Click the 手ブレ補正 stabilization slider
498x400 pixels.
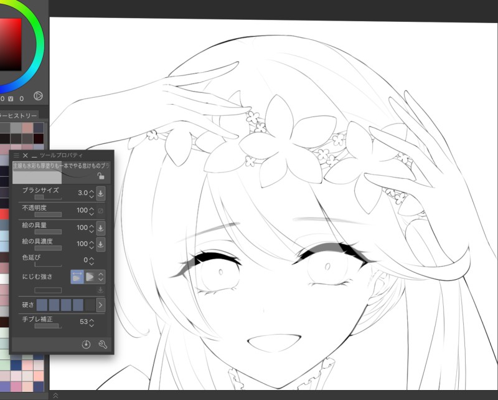48,326
